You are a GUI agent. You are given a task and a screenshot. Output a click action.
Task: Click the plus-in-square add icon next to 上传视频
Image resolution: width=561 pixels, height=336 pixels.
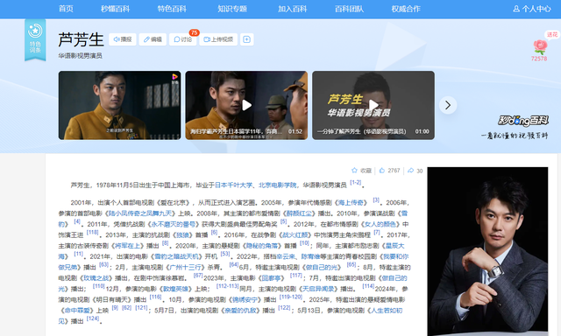coord(246,39)
